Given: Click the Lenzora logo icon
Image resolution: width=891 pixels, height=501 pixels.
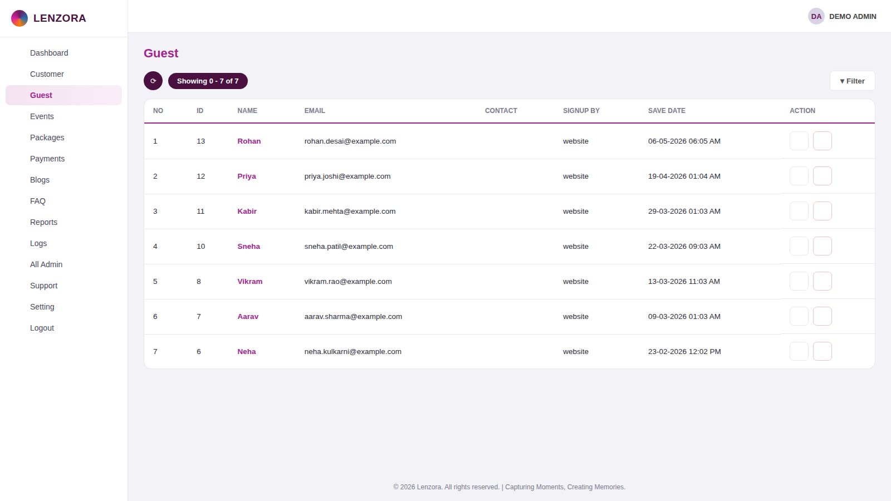Looking at the screenshot, I should (19, 18).
